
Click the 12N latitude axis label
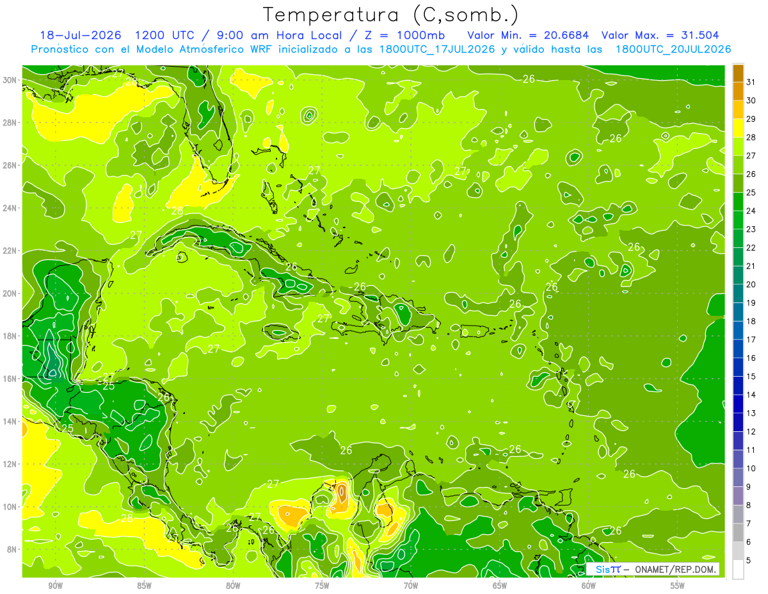click(x=10, y=464)
